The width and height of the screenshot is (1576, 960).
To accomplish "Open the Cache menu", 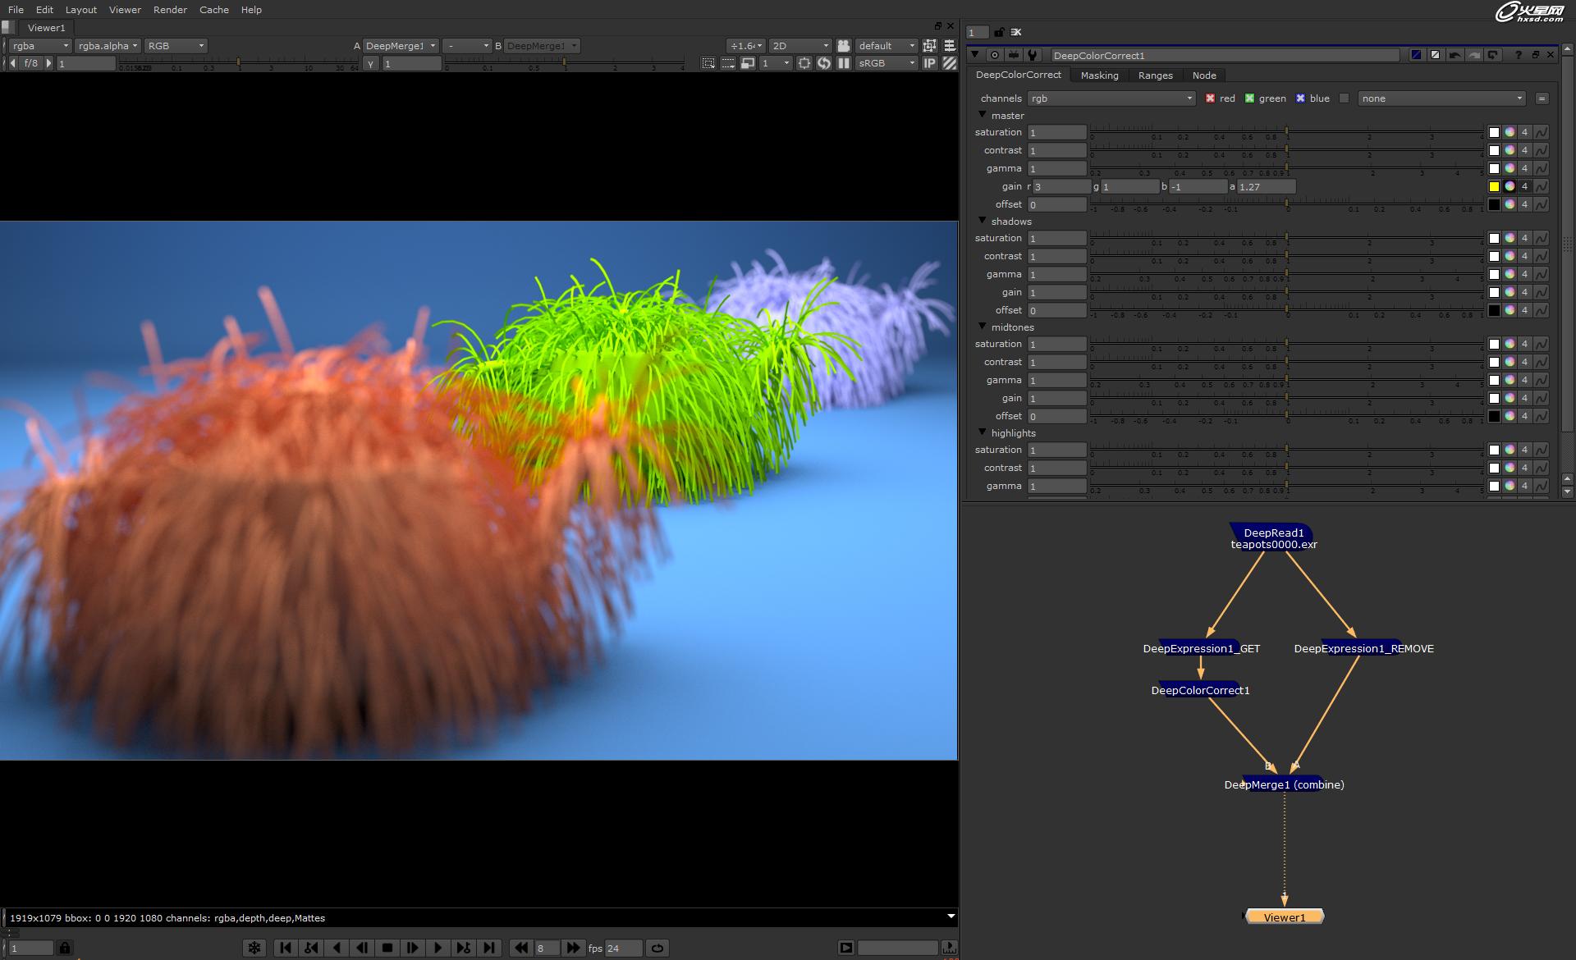I will pos(214,10).
